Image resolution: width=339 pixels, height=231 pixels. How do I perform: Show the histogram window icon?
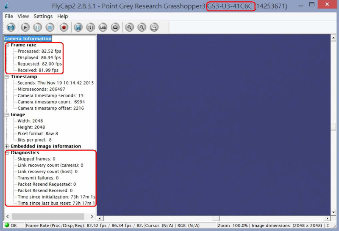point(103,27)
